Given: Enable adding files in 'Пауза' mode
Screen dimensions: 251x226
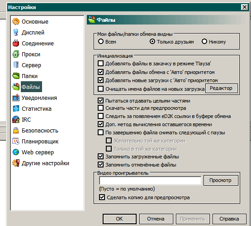Looking at the screenshot, I should 100,64.
